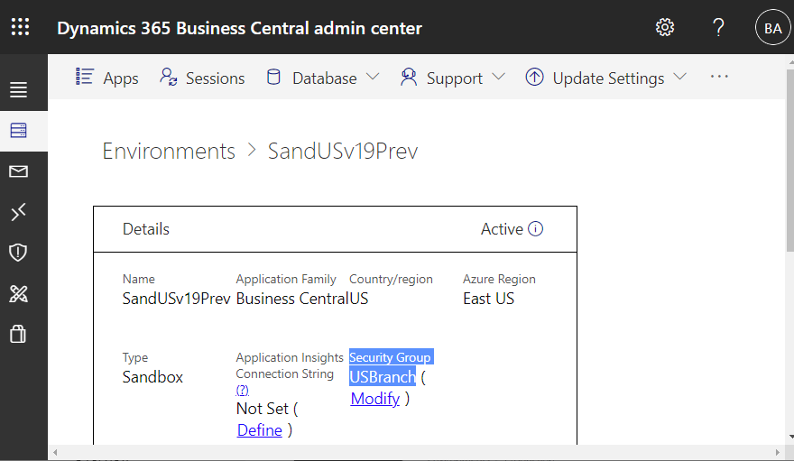
Task: Click the Application Family label
Action: pos(286,279)
